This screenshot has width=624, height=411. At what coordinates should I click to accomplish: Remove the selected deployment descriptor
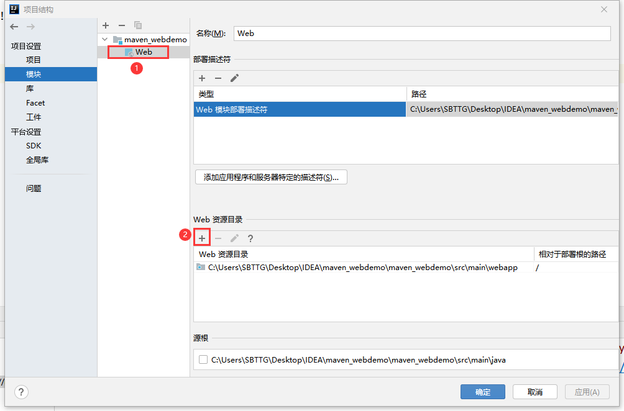tap(218, 78)
